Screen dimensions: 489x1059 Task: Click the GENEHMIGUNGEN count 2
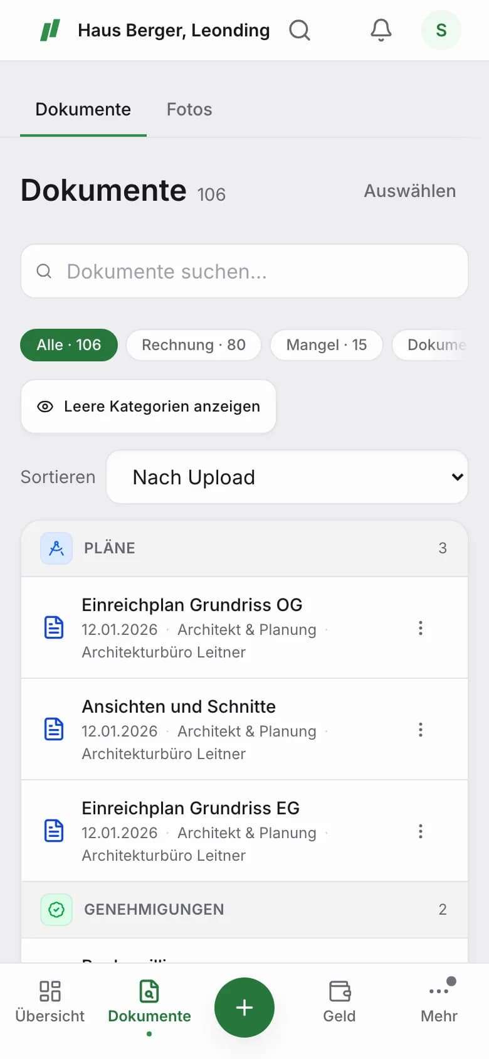(x=443, y=910)
